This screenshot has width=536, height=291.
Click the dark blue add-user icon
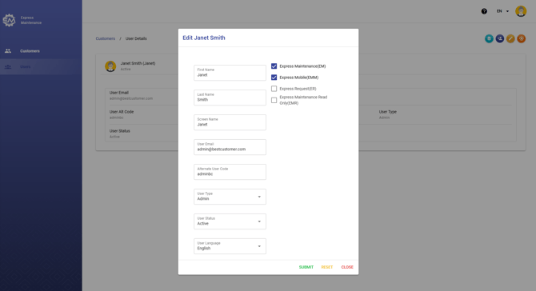(x=500, y=38)
